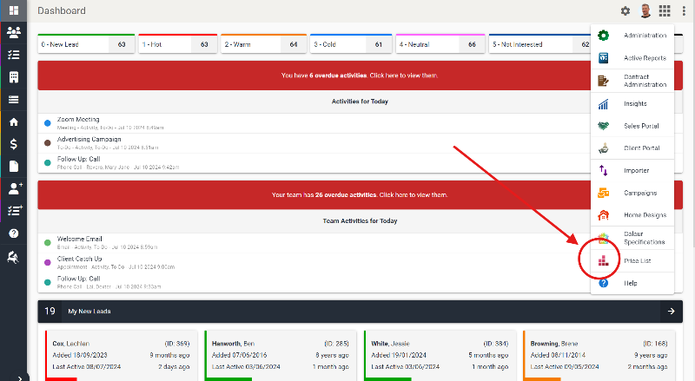695x381 pixels.
Task: Select Sales Portal in apps menu
Action: click(x=632, y=126)
